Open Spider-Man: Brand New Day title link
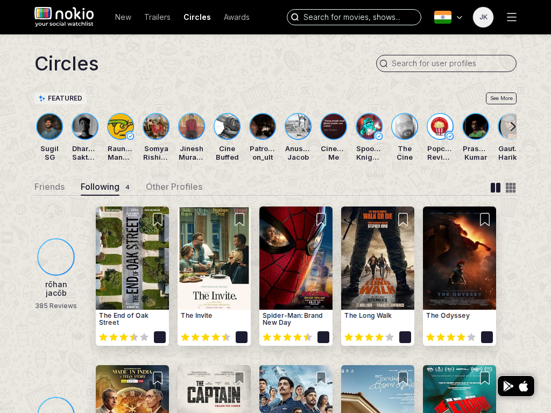 (292, 319)
